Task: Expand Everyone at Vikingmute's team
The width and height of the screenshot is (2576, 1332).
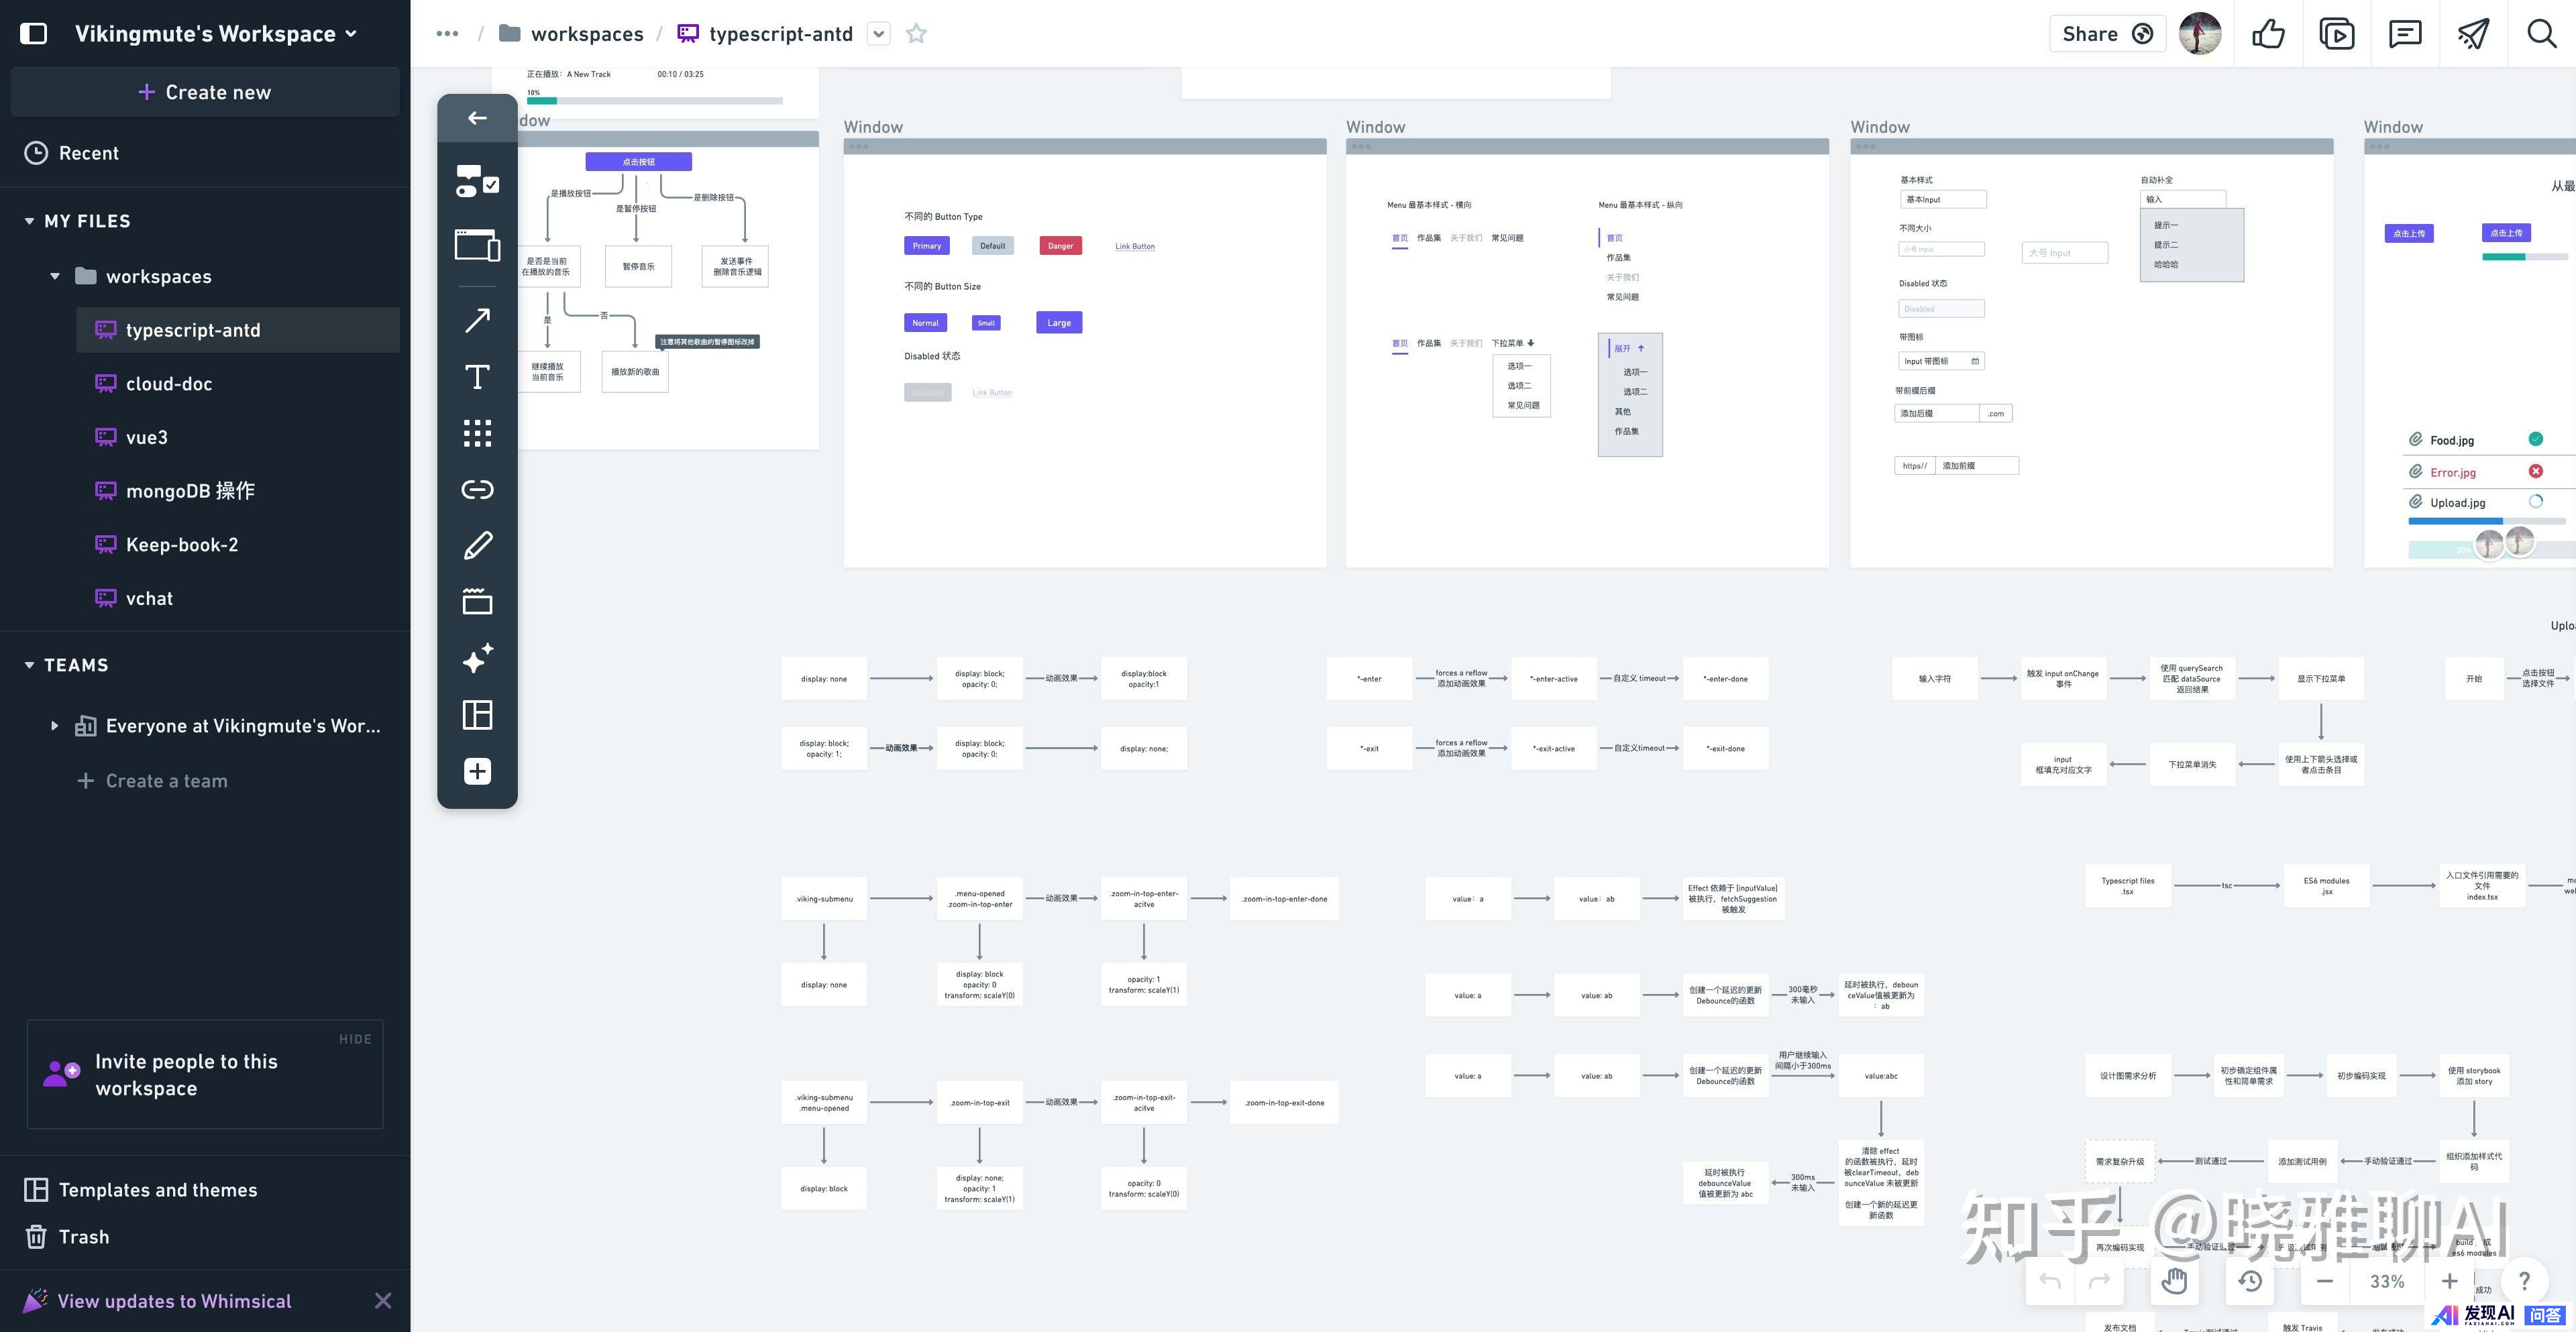Action: tap(55, 726)
